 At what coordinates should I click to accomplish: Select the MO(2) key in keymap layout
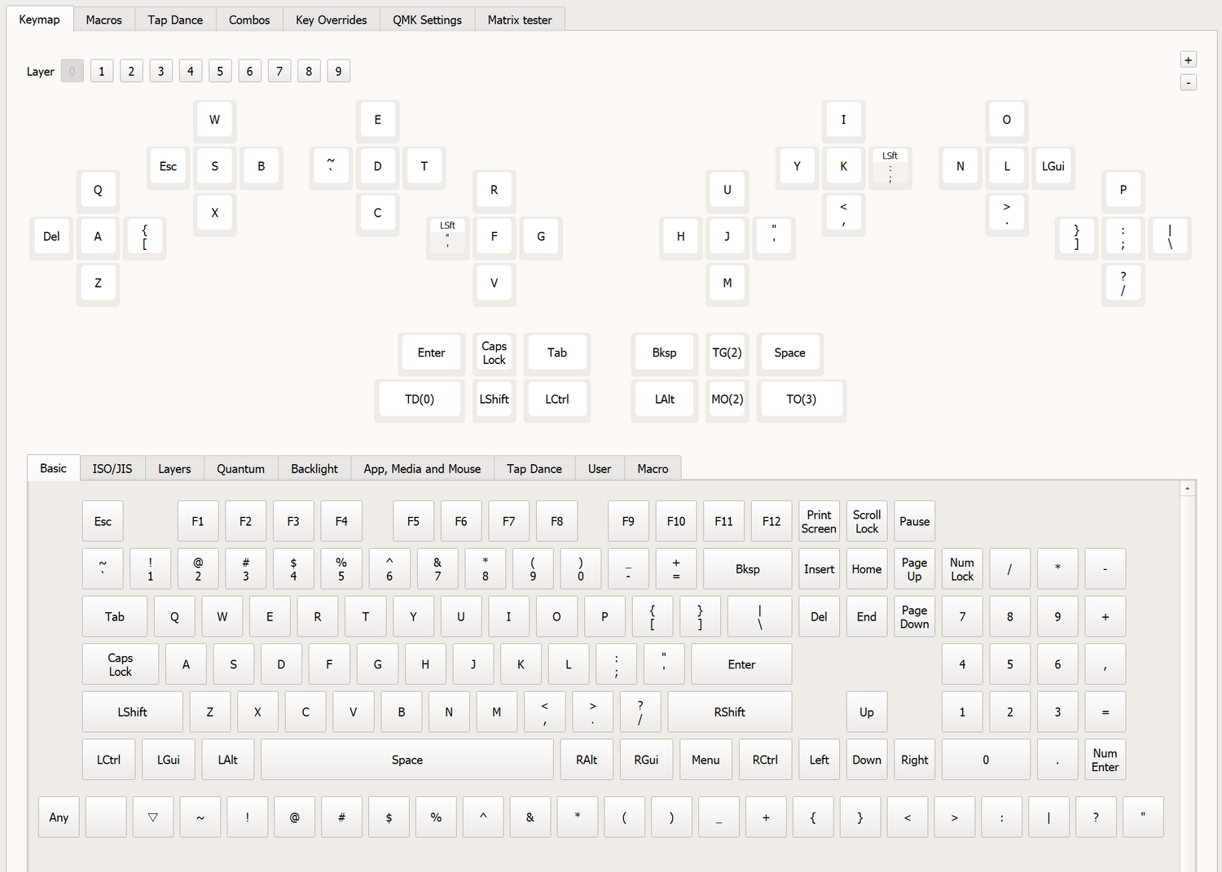pyautogui.click(x=727, y=400)
